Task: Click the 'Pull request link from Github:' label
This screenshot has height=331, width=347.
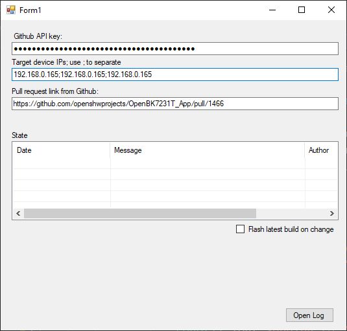Action: pyautogui.click(x=55, y=91)
